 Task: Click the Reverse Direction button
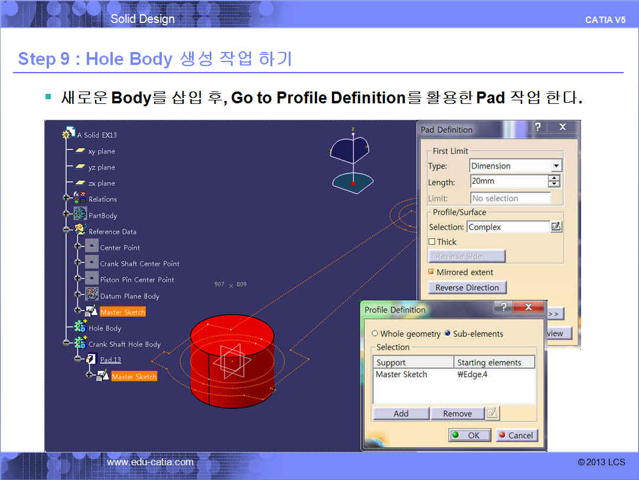467,288
